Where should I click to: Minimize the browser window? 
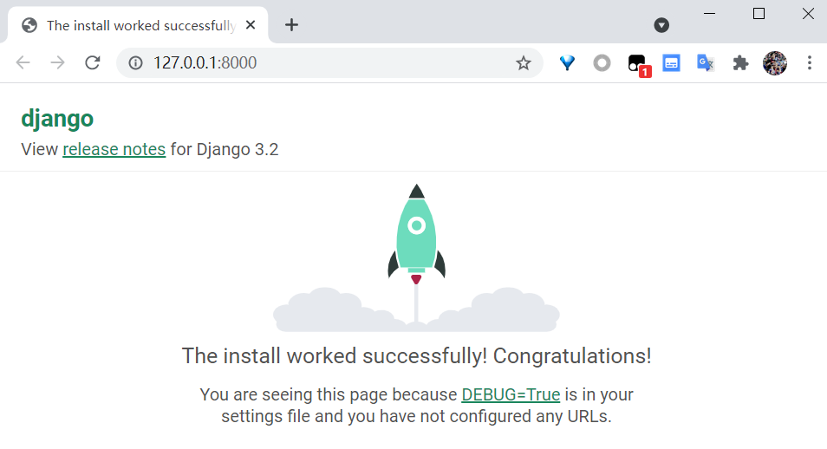pos(710,14)
